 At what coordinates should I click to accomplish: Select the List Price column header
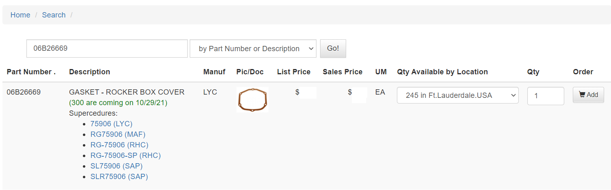[294, 72]
